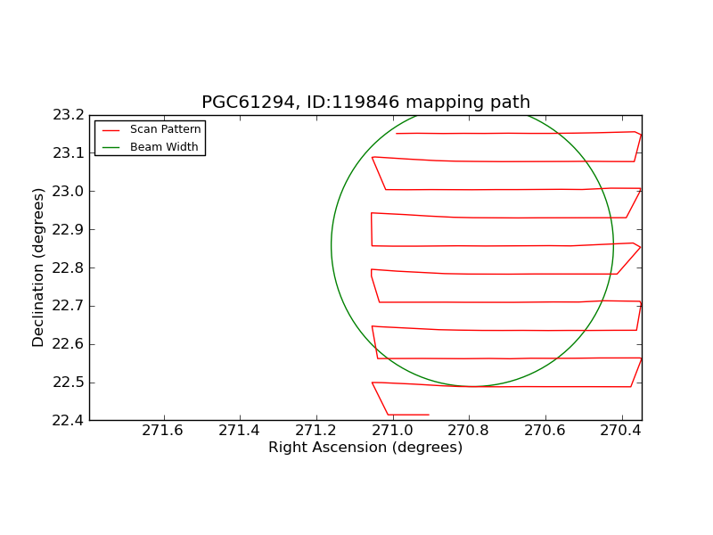Click the plot title 'PGC61294, ID:119846 mapping path'
The image size is (713, 535).
pyautogui.click(x=365, y=102)
